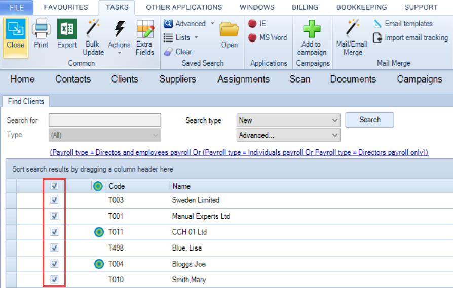
Task: Open the Lists menu
Action: click(180, 37)
